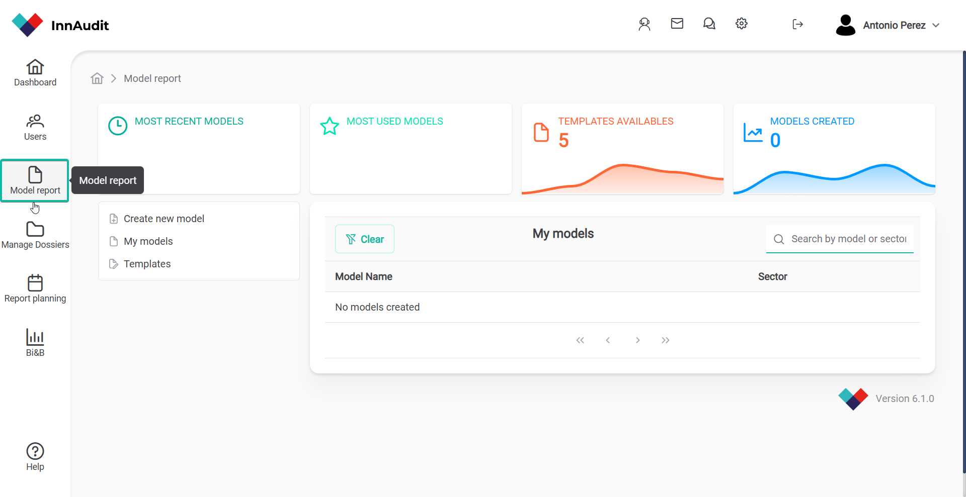Open Manage Dossiers in the sidebar
Screen dimensions: 966x497
(x=35, y=235)
